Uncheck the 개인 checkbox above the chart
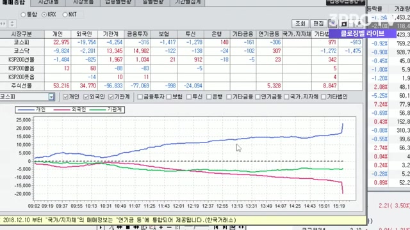 [65, 96]
